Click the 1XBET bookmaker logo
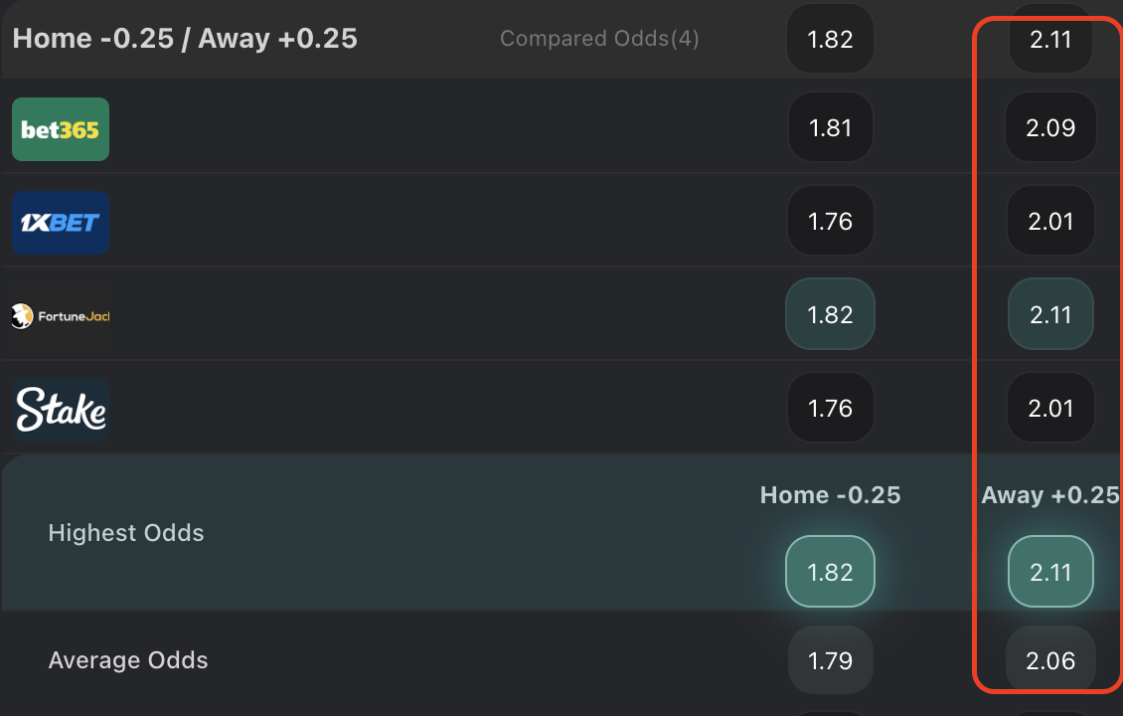The image size is (1123, 716). 60,223
